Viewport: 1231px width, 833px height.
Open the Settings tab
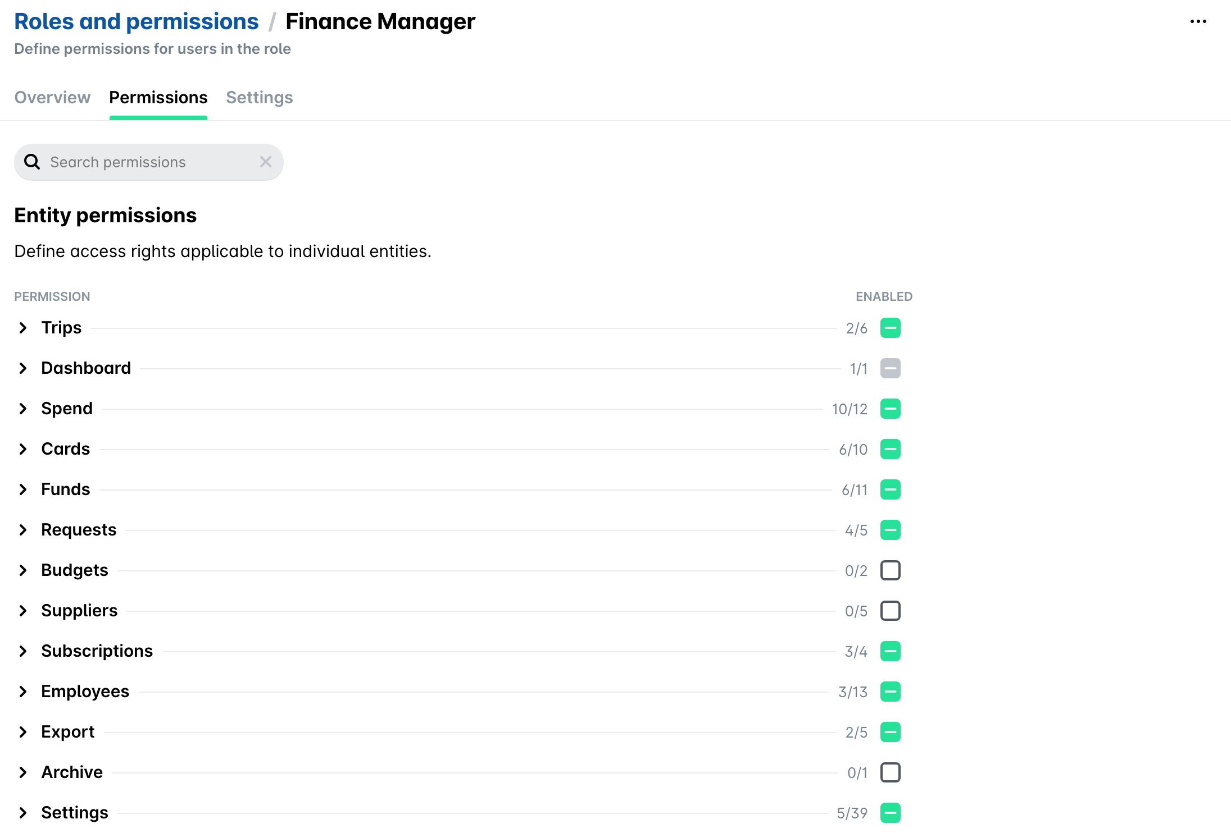click(x=260, y=98)
